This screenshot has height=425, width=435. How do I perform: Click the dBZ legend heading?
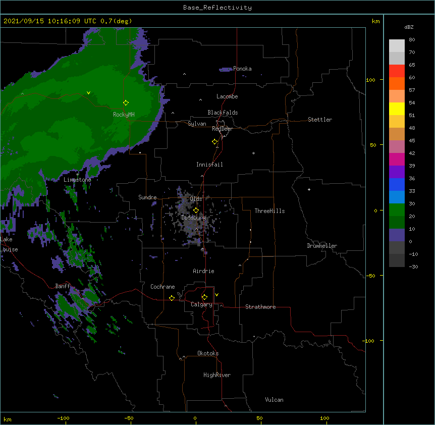coord(409,27)
